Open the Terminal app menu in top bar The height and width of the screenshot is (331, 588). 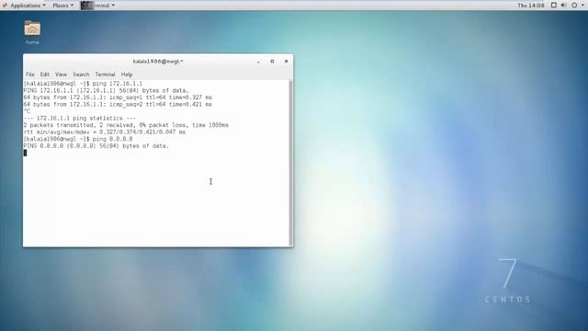(x=98, y=6)
